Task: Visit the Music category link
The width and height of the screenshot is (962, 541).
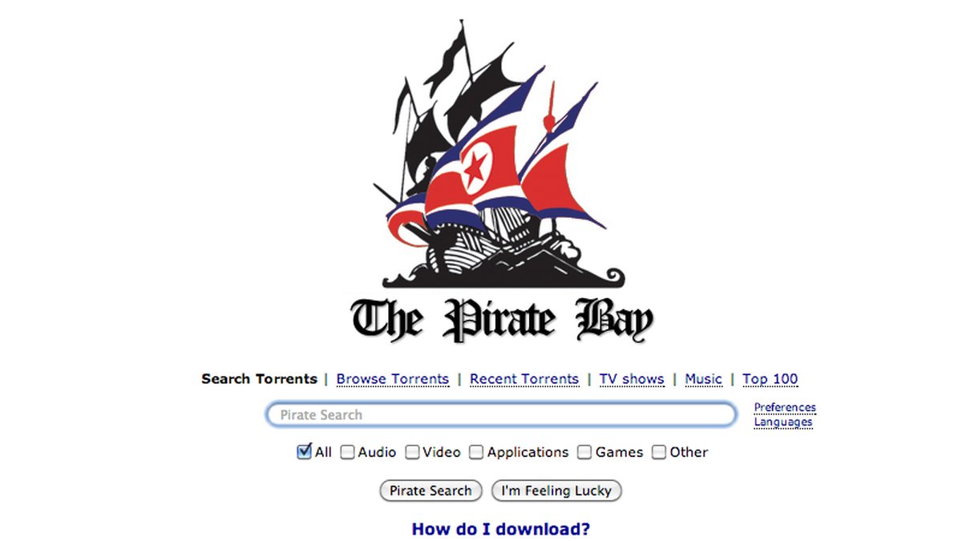Action: coord(704,379)
